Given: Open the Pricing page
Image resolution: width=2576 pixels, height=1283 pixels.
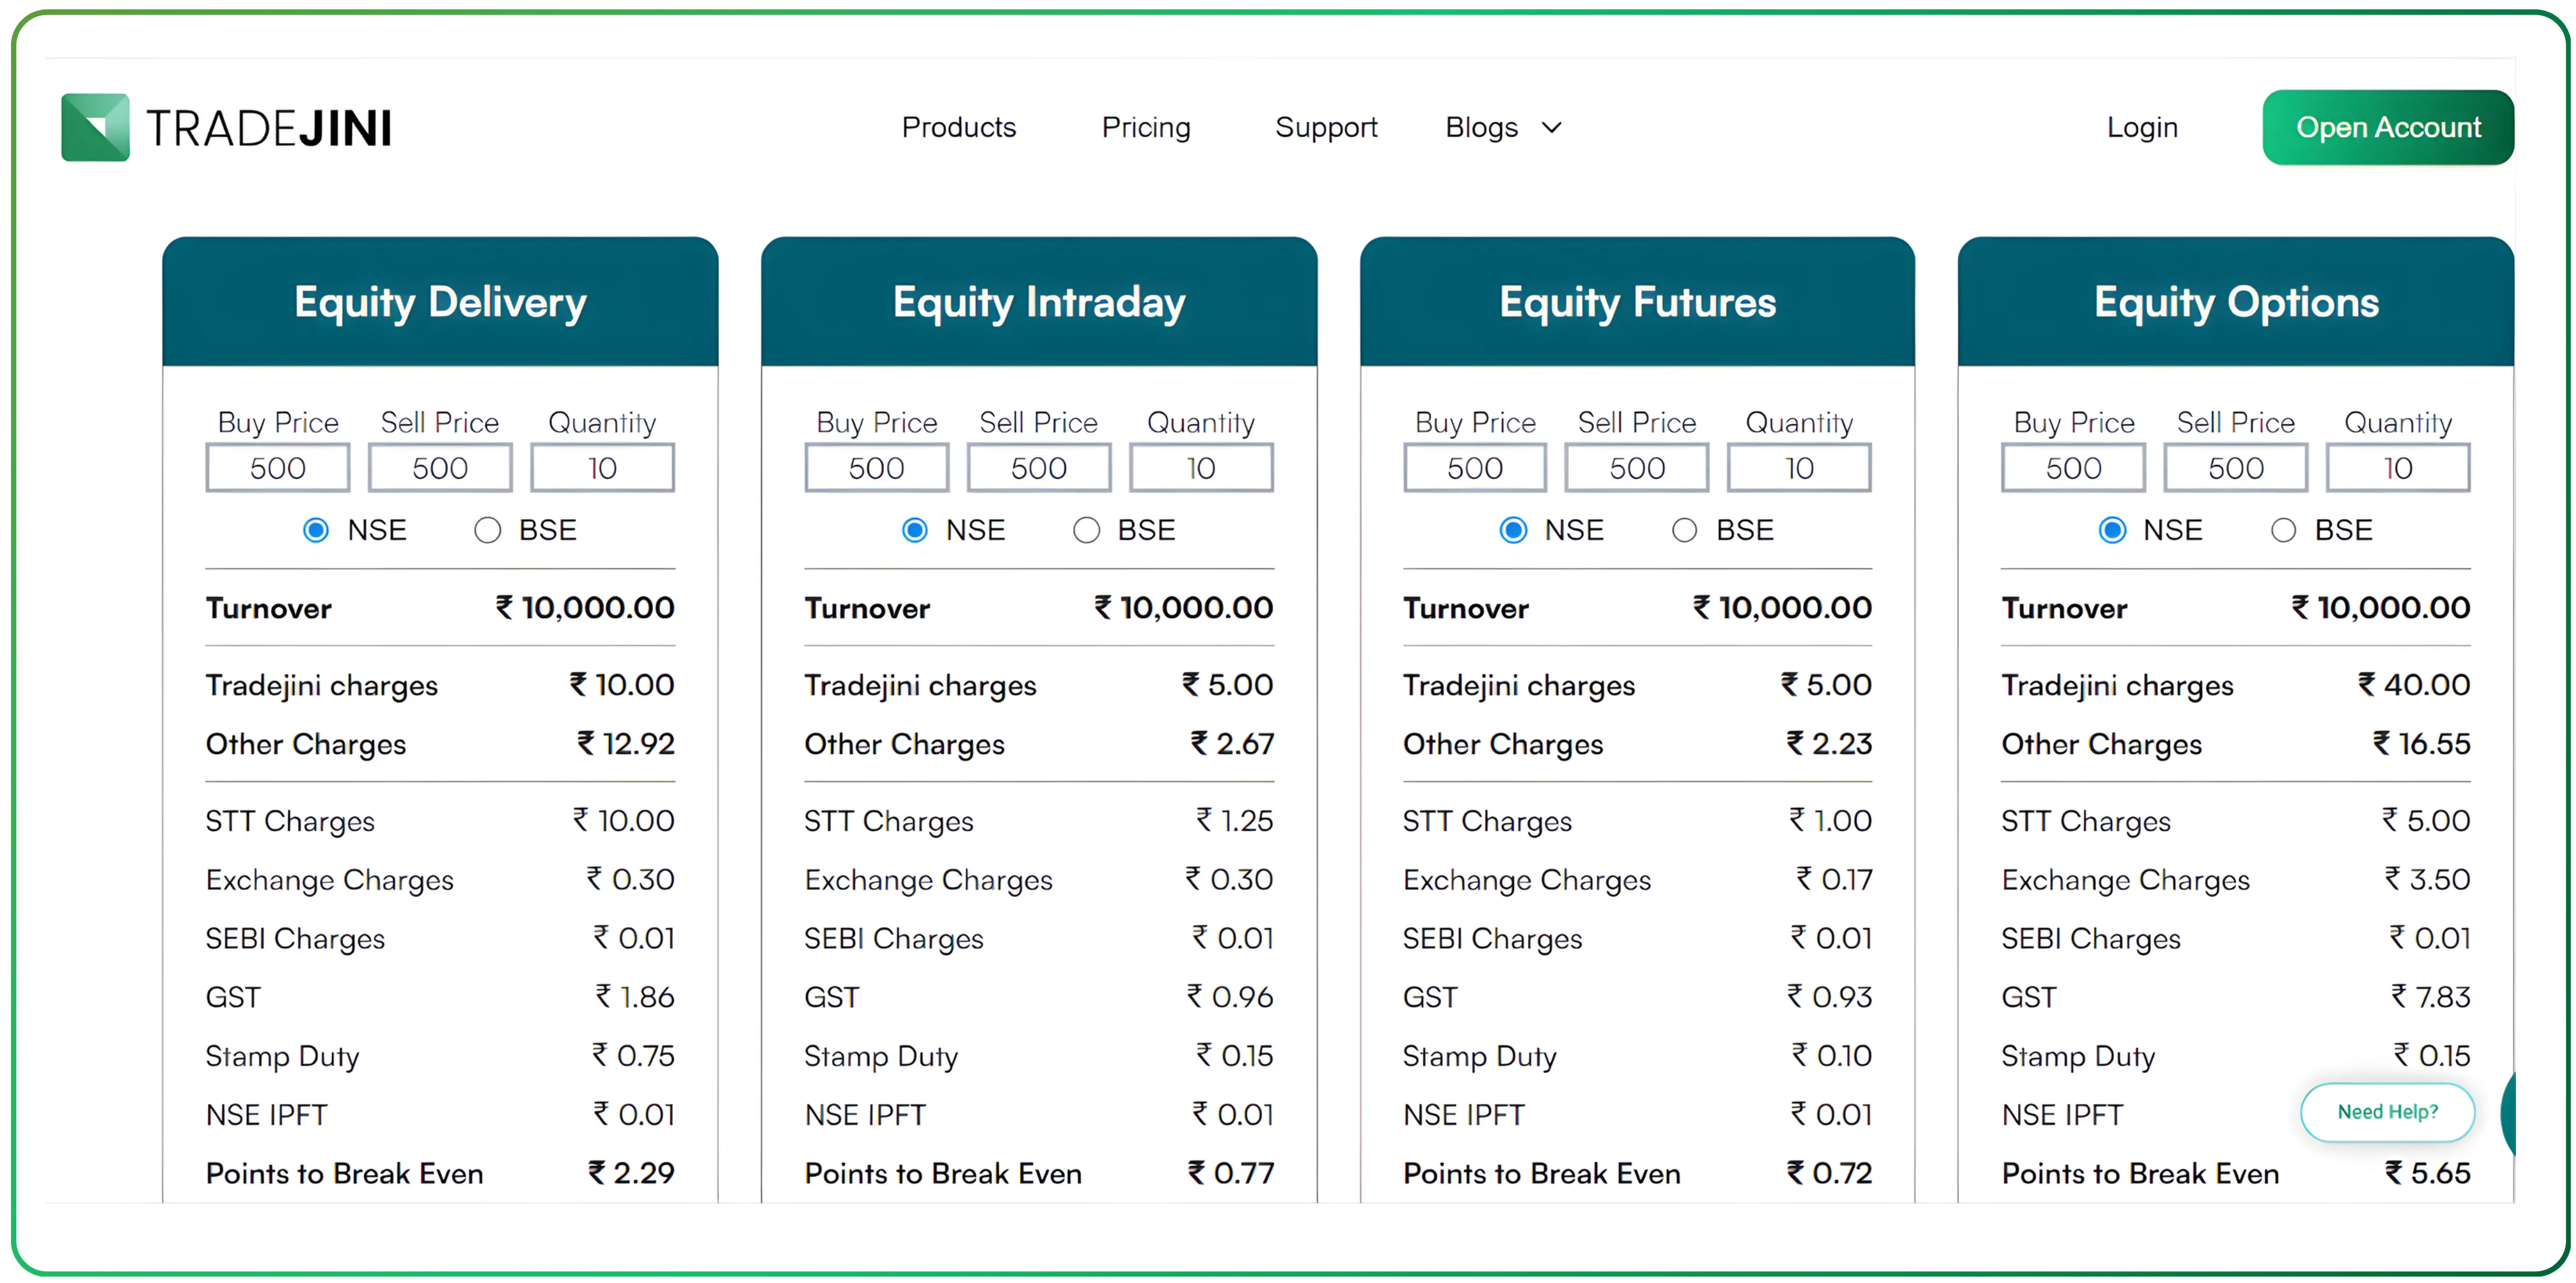Looking at the screenshot, I should 1146,128.
